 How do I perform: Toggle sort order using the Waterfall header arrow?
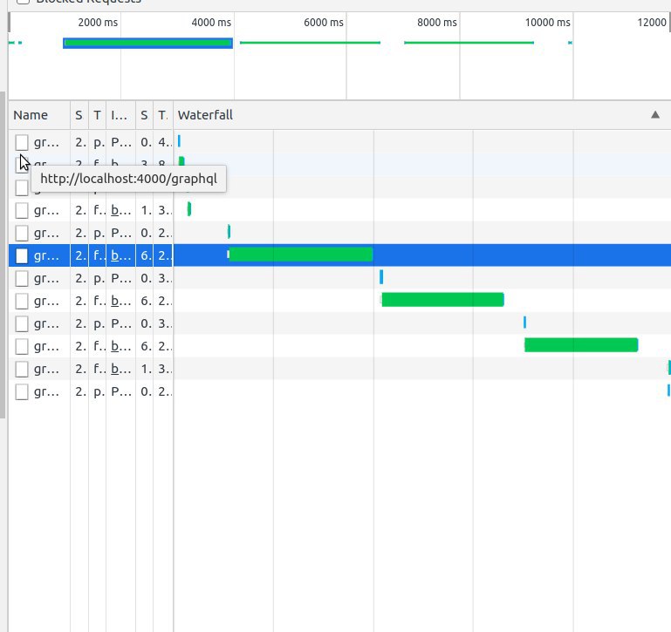click(x=655, y=115)
